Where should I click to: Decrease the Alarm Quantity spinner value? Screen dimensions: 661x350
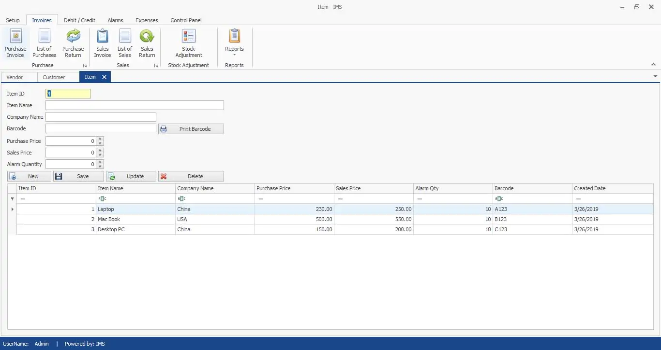pyautogui.click(x=100, y=166)
